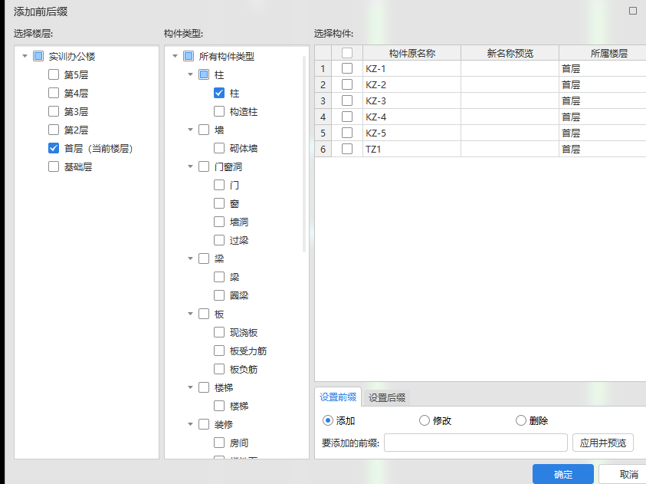This screenshot has width=646, height=484.
Task: Collapse the 板 category node
Action: pos(190,314)
